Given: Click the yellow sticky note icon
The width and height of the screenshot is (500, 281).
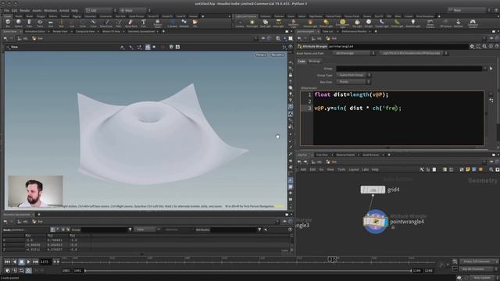Looking at the screenshot, I should tap(467, 170).
